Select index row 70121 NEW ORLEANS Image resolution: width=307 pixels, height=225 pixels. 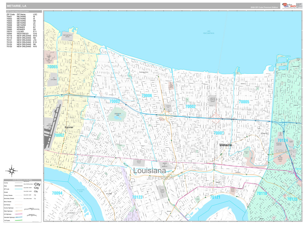pos(22,40)
